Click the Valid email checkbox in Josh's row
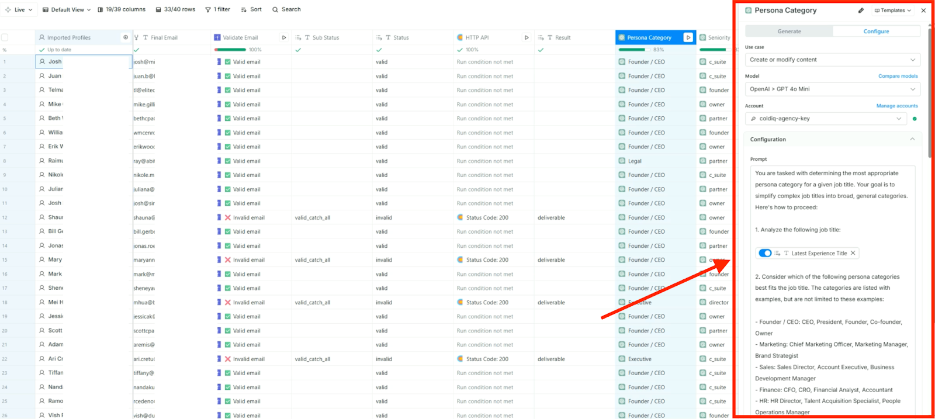The height and width of the screenshot is (419, 935). click(228, 62)
